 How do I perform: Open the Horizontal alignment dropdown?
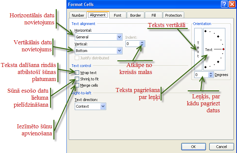pos(119,37)
